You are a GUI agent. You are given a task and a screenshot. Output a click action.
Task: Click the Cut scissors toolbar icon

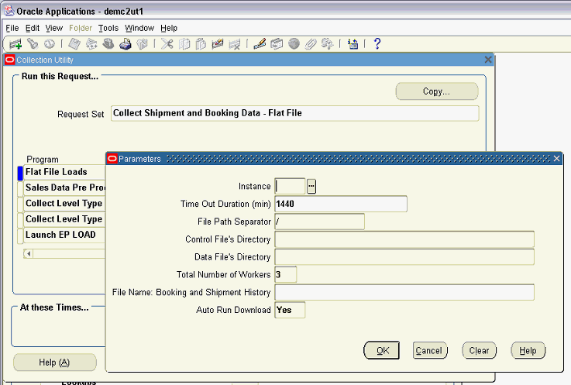[x=167, y=44]
